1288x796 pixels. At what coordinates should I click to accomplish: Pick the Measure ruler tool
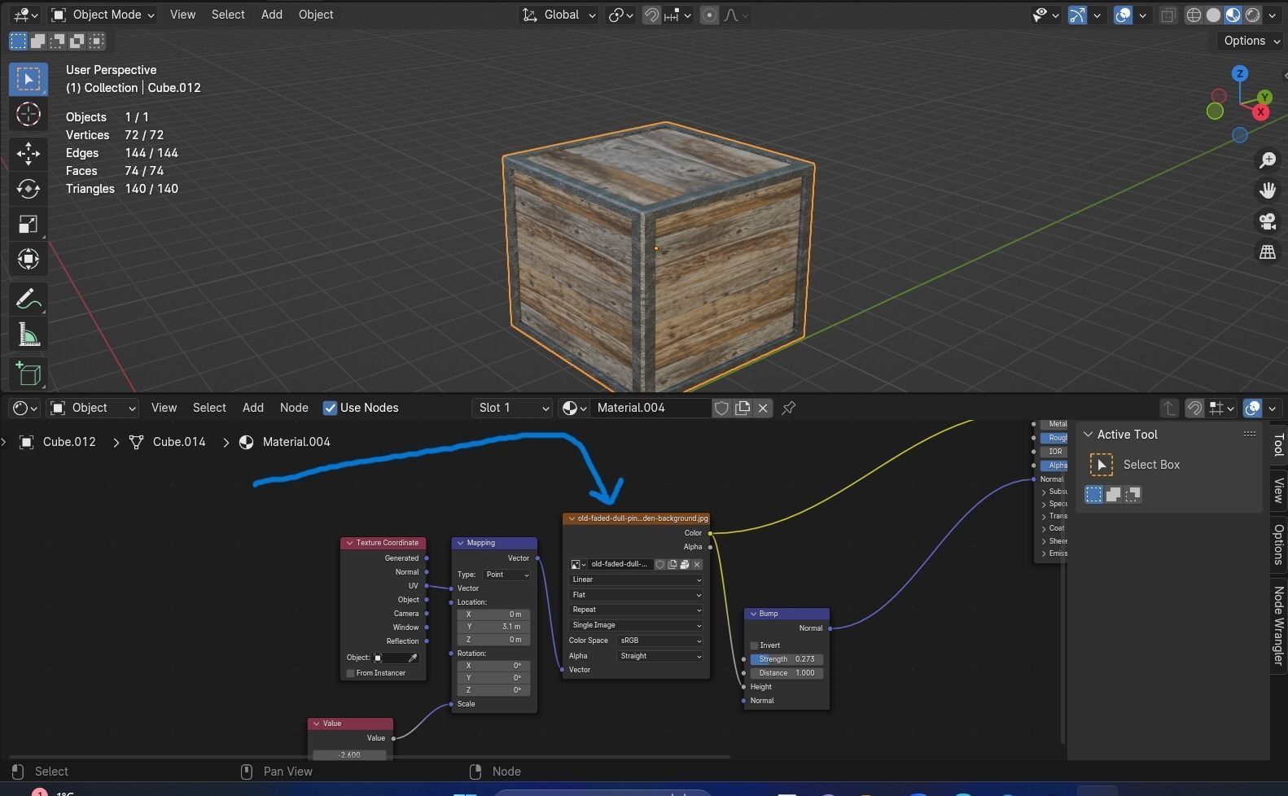point(28,335)
